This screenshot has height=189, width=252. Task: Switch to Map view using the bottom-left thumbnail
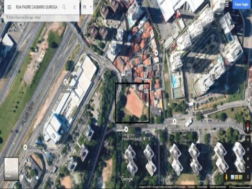point(12,169)
